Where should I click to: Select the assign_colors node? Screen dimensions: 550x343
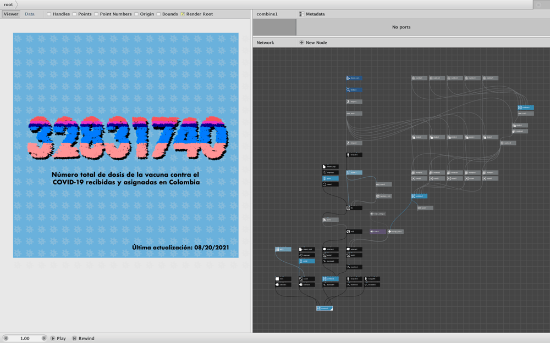[395, 232]
